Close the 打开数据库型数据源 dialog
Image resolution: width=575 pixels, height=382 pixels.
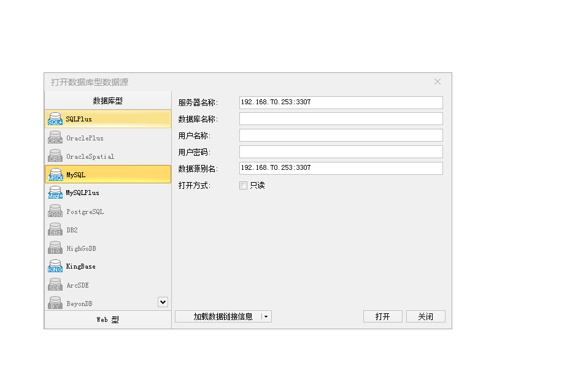438,82
